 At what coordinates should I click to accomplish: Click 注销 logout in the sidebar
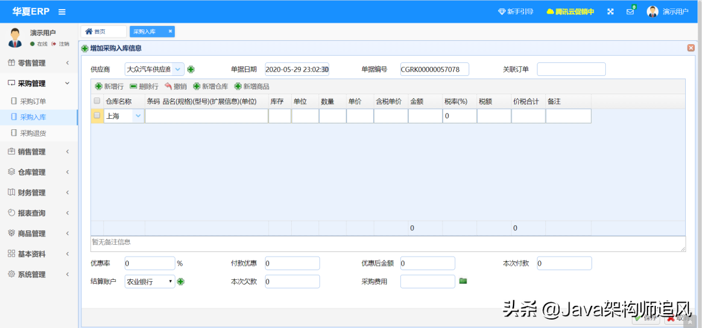(x=60, y=44)
